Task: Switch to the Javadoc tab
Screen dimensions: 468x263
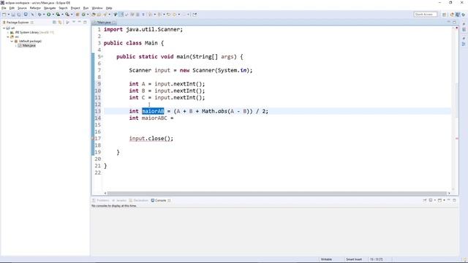Action: coord(119,200)
